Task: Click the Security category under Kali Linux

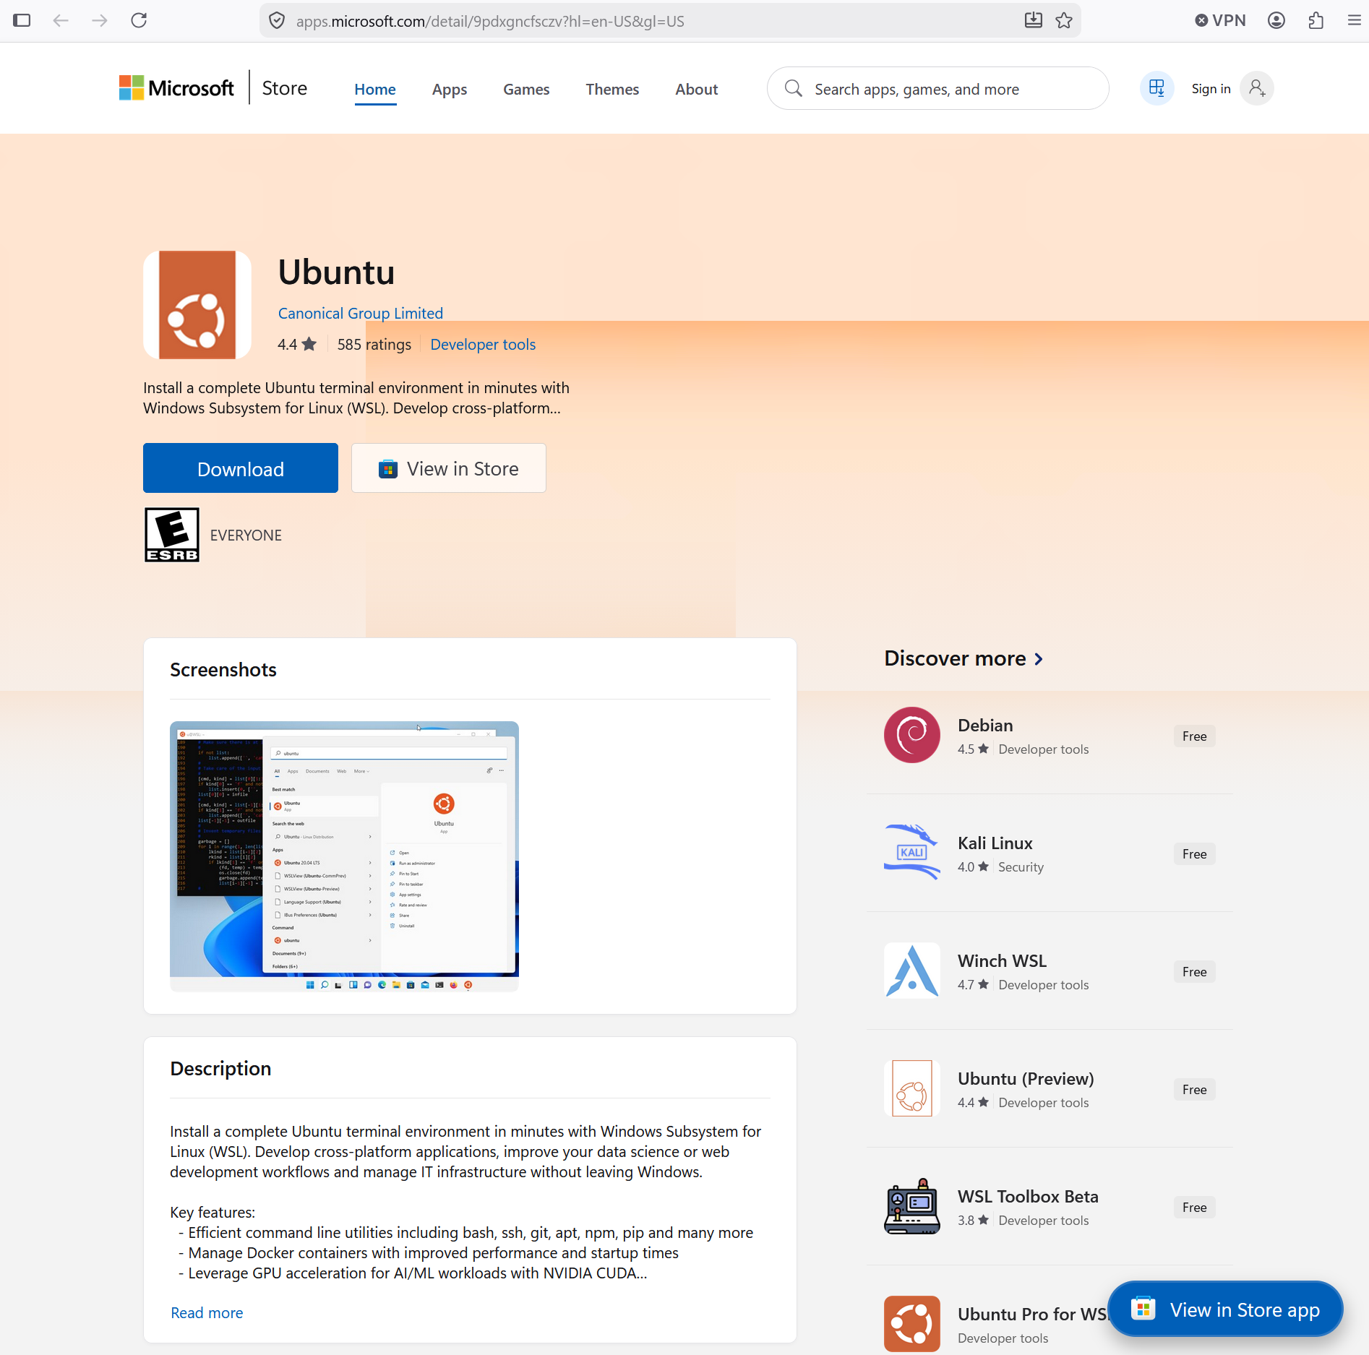Action: (1021, 866)
